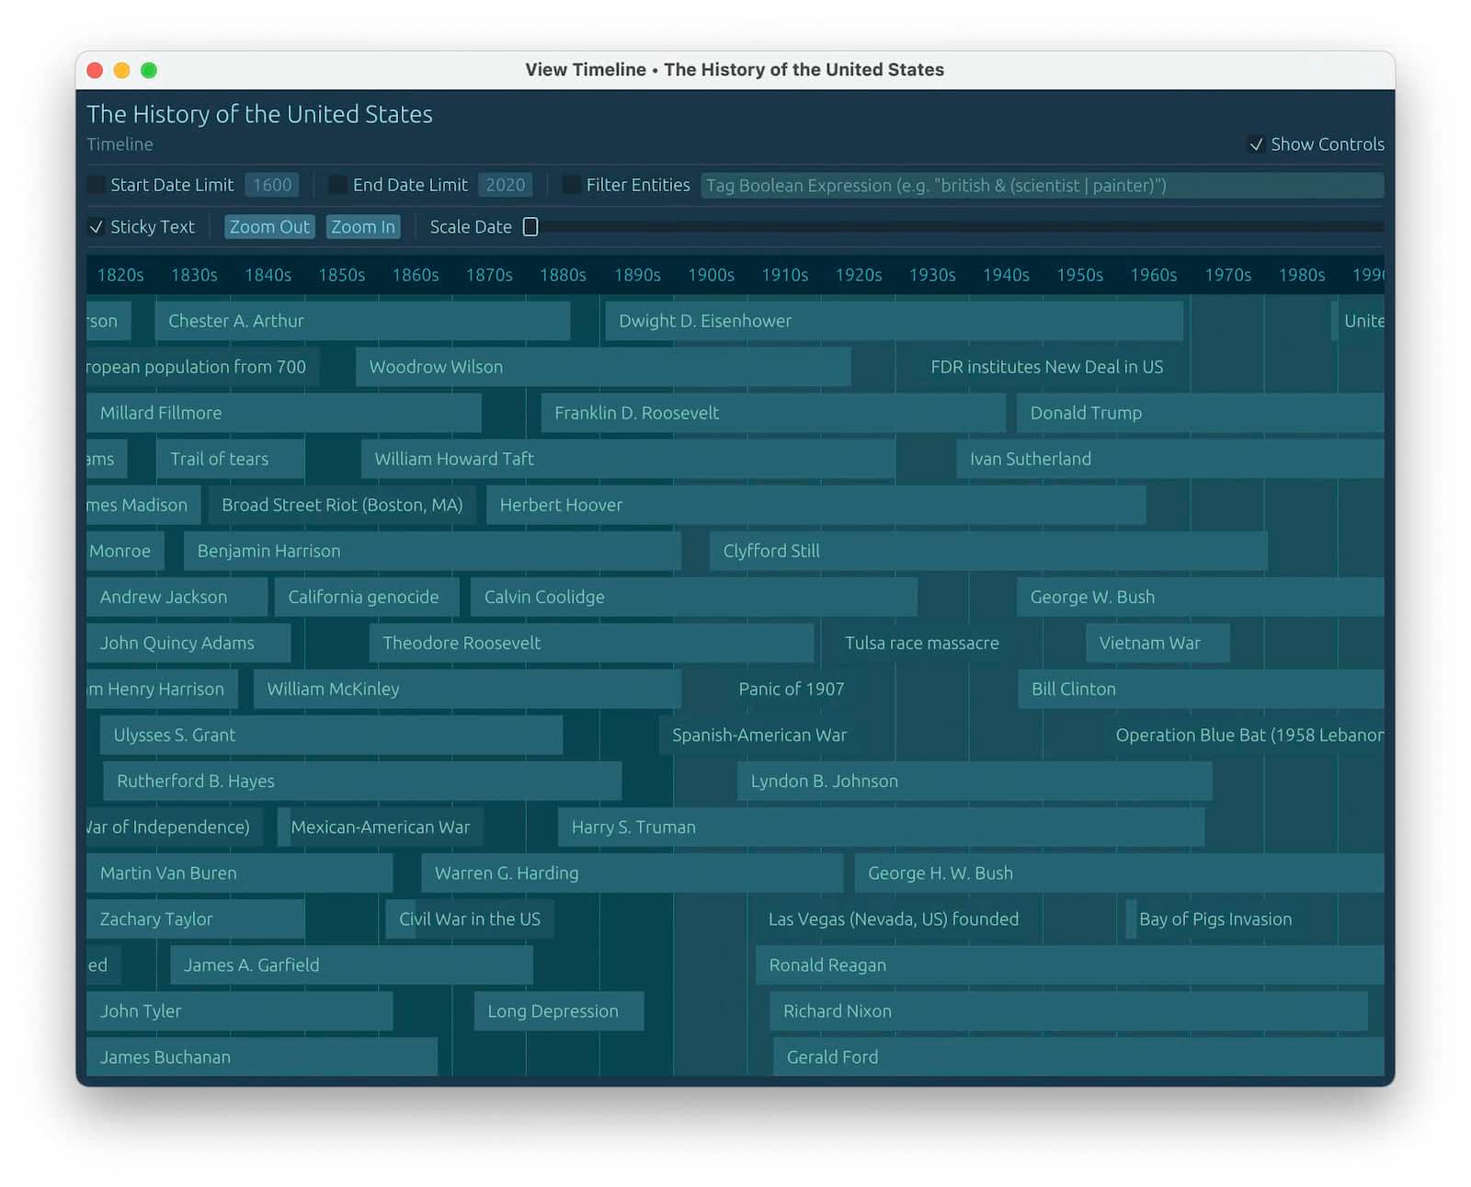Open the Tulsa race massacre event
Viewport: 1471px width, 1187px height.
point(921,643)
